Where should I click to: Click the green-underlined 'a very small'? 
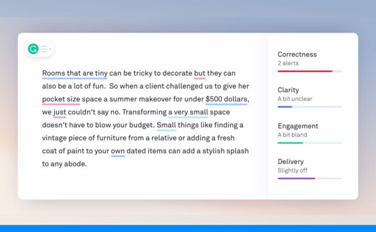tap(188, 112)
